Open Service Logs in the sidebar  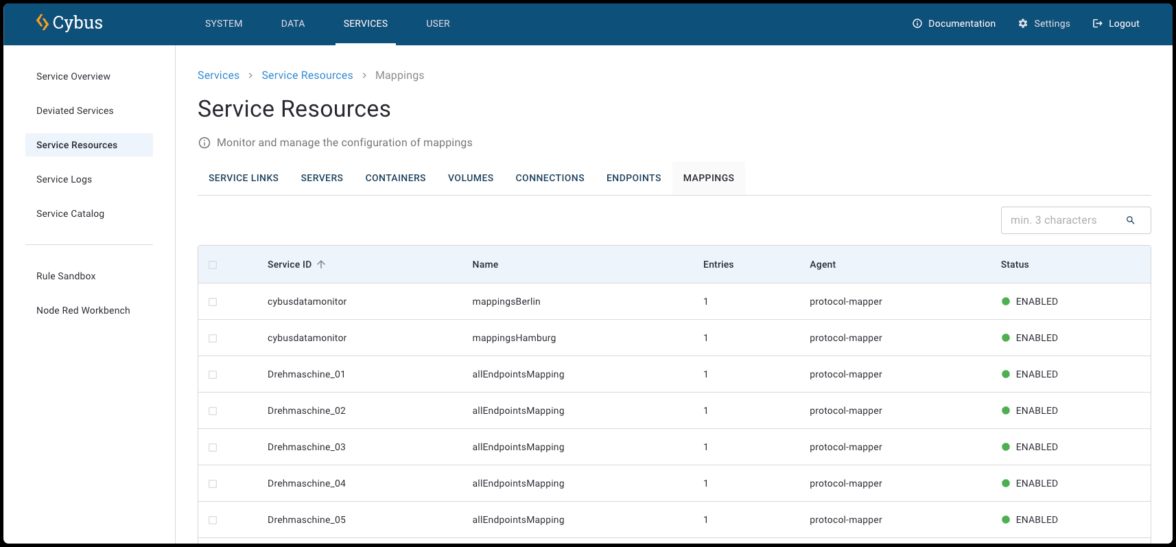point(64,179)
